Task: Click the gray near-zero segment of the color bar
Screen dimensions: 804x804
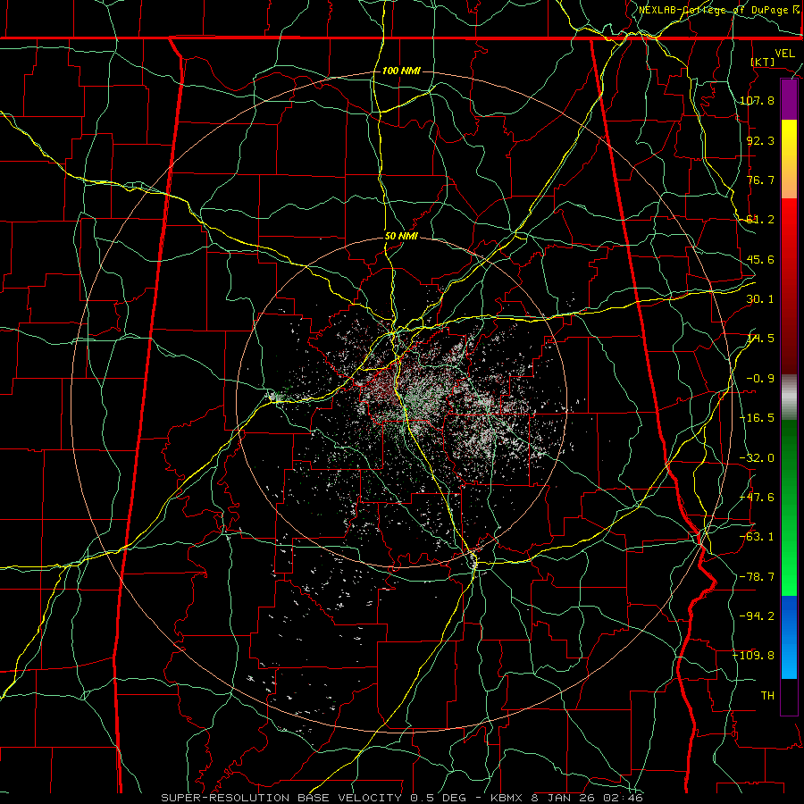Action: click(789, 398)
